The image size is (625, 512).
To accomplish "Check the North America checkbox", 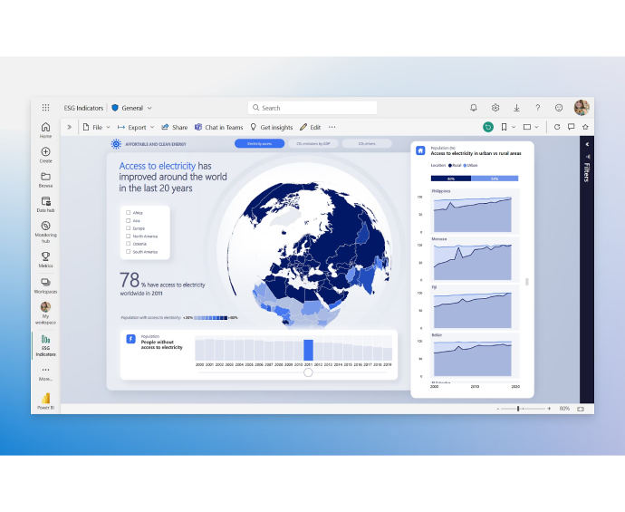I will (128, 236).
